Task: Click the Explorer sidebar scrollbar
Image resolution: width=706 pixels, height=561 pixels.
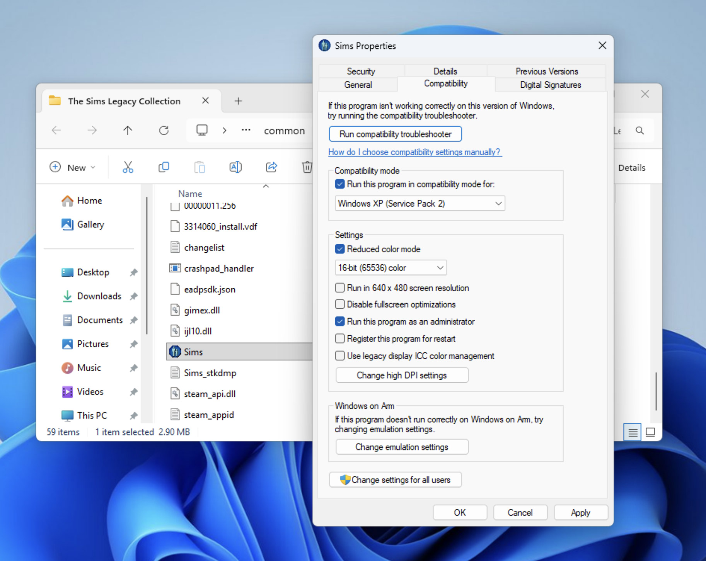Action: [147, 266]
